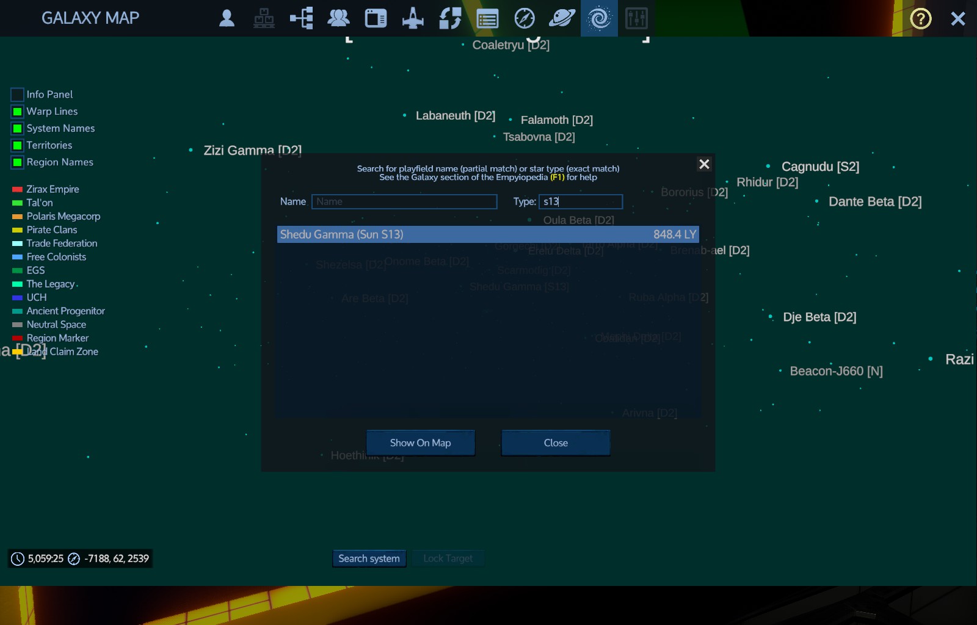
Task: Click the Ancient Progenitor legend entry
Action: pos(66,311)
